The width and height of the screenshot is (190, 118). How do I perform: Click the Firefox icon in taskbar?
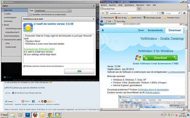pyautogui.click(x=35, y=115)
